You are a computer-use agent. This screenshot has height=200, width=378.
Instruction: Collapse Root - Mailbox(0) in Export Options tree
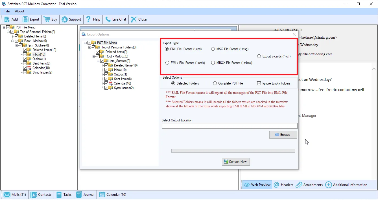tap(94, 56)
